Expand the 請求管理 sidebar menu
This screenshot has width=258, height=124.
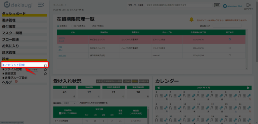pos(24,53)
